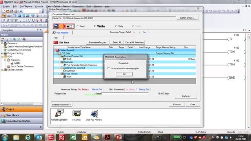Open Outlook from the taskbar
This screenshot has height=141, width=251.
[39, 137]
